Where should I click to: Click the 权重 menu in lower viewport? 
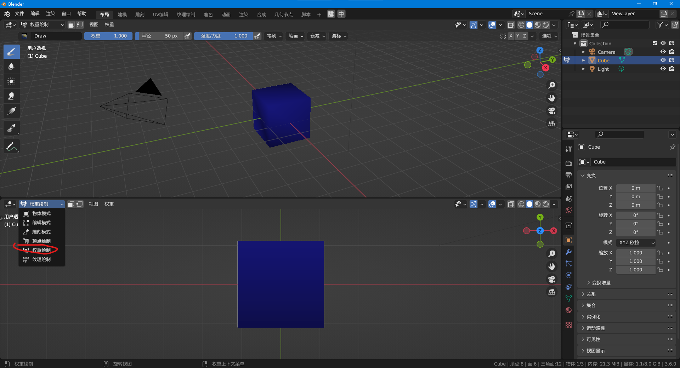point(109,204)
